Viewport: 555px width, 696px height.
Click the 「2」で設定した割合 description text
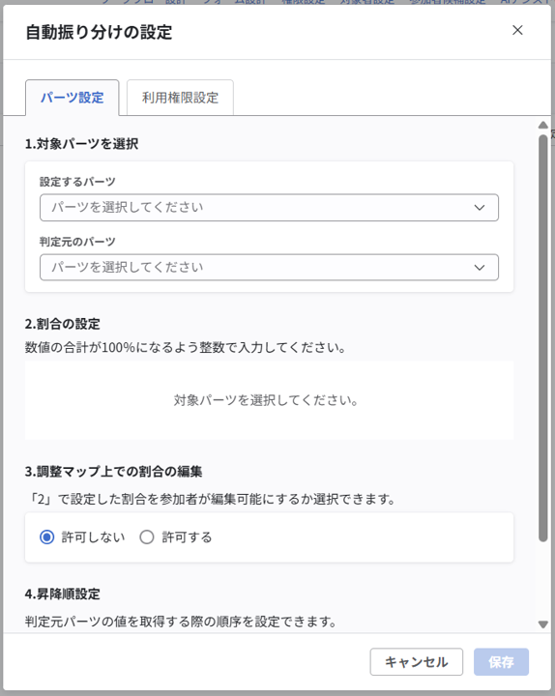coord(211,499)
